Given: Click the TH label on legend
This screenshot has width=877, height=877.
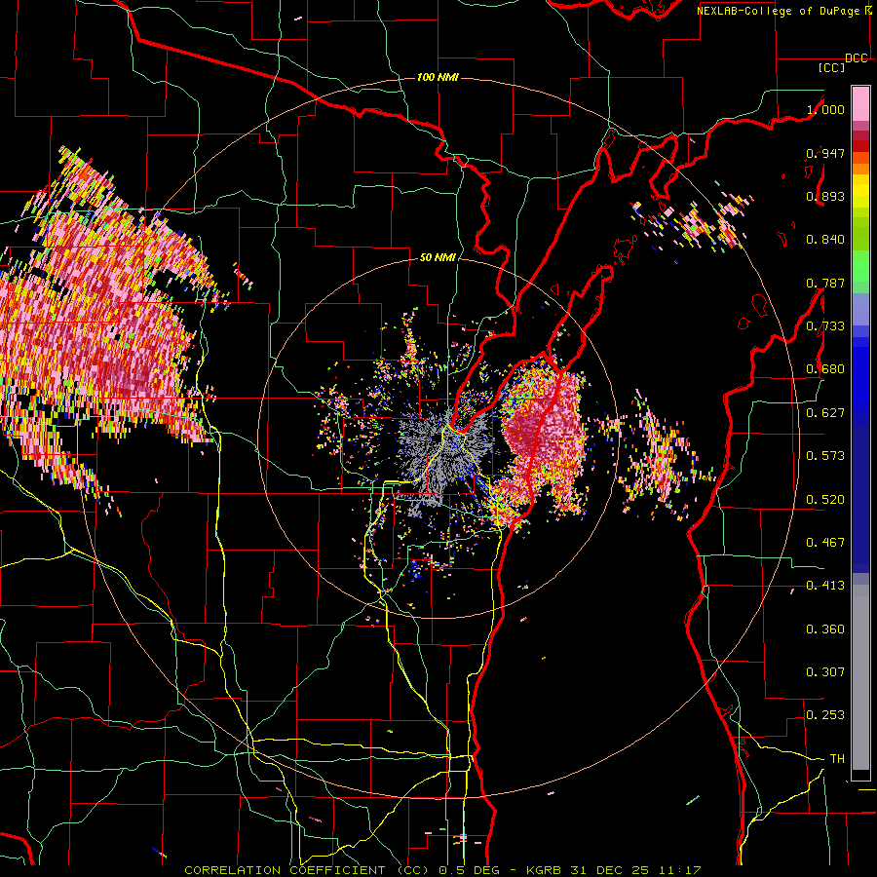Looking at the screenshot, I should (x=837, y=759).
